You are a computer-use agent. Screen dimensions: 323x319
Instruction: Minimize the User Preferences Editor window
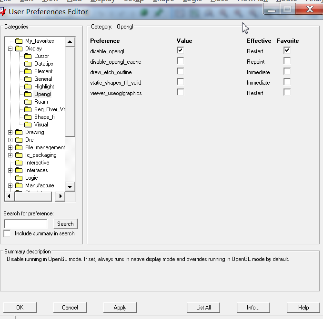pos(272,9)
